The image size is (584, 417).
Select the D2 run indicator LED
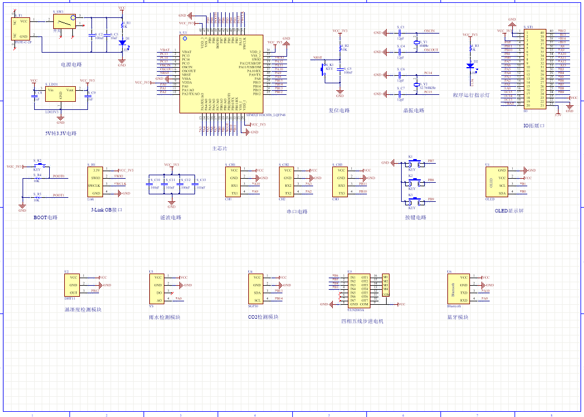470,65
